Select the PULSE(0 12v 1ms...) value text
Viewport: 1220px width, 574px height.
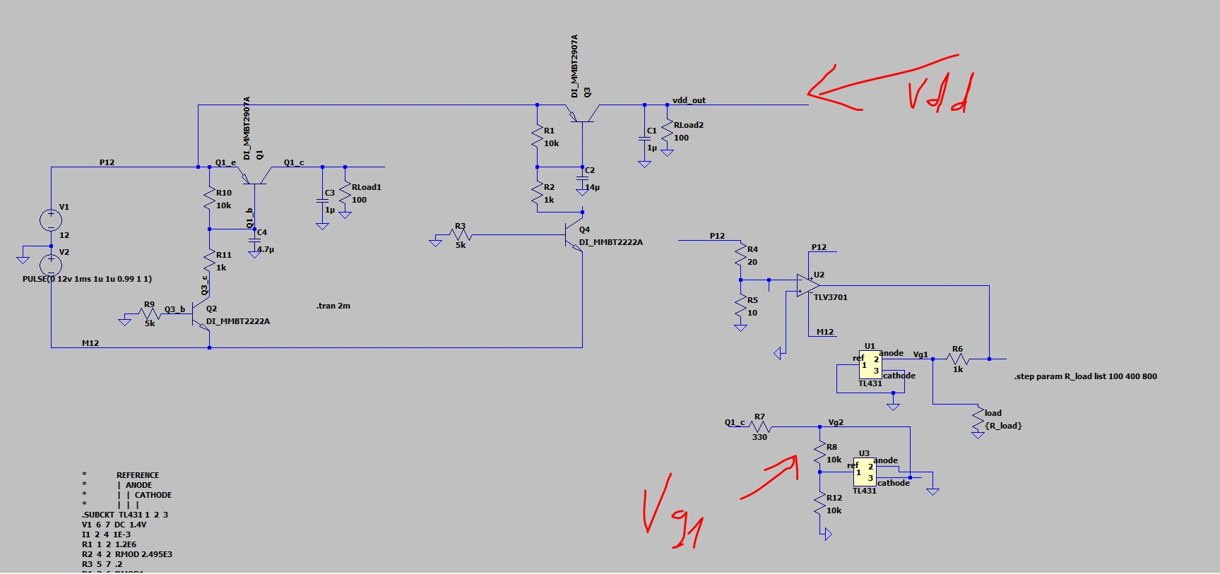tap(87, 279)
